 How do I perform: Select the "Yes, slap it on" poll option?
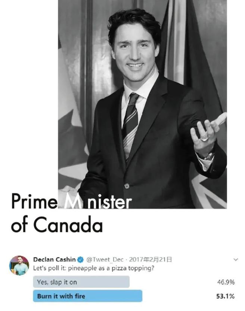(x=81, y=282)
